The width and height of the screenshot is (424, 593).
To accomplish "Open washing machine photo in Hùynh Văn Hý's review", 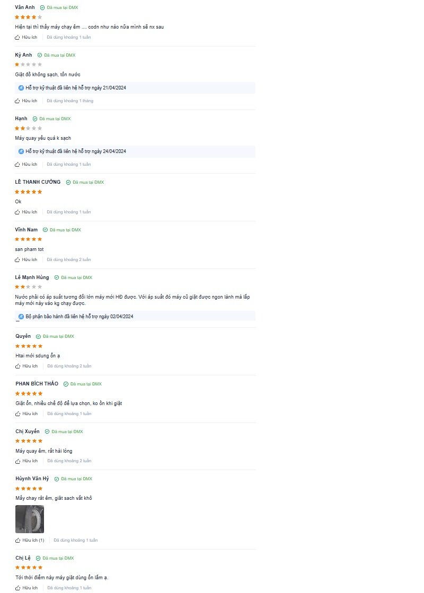I will 30,519.
